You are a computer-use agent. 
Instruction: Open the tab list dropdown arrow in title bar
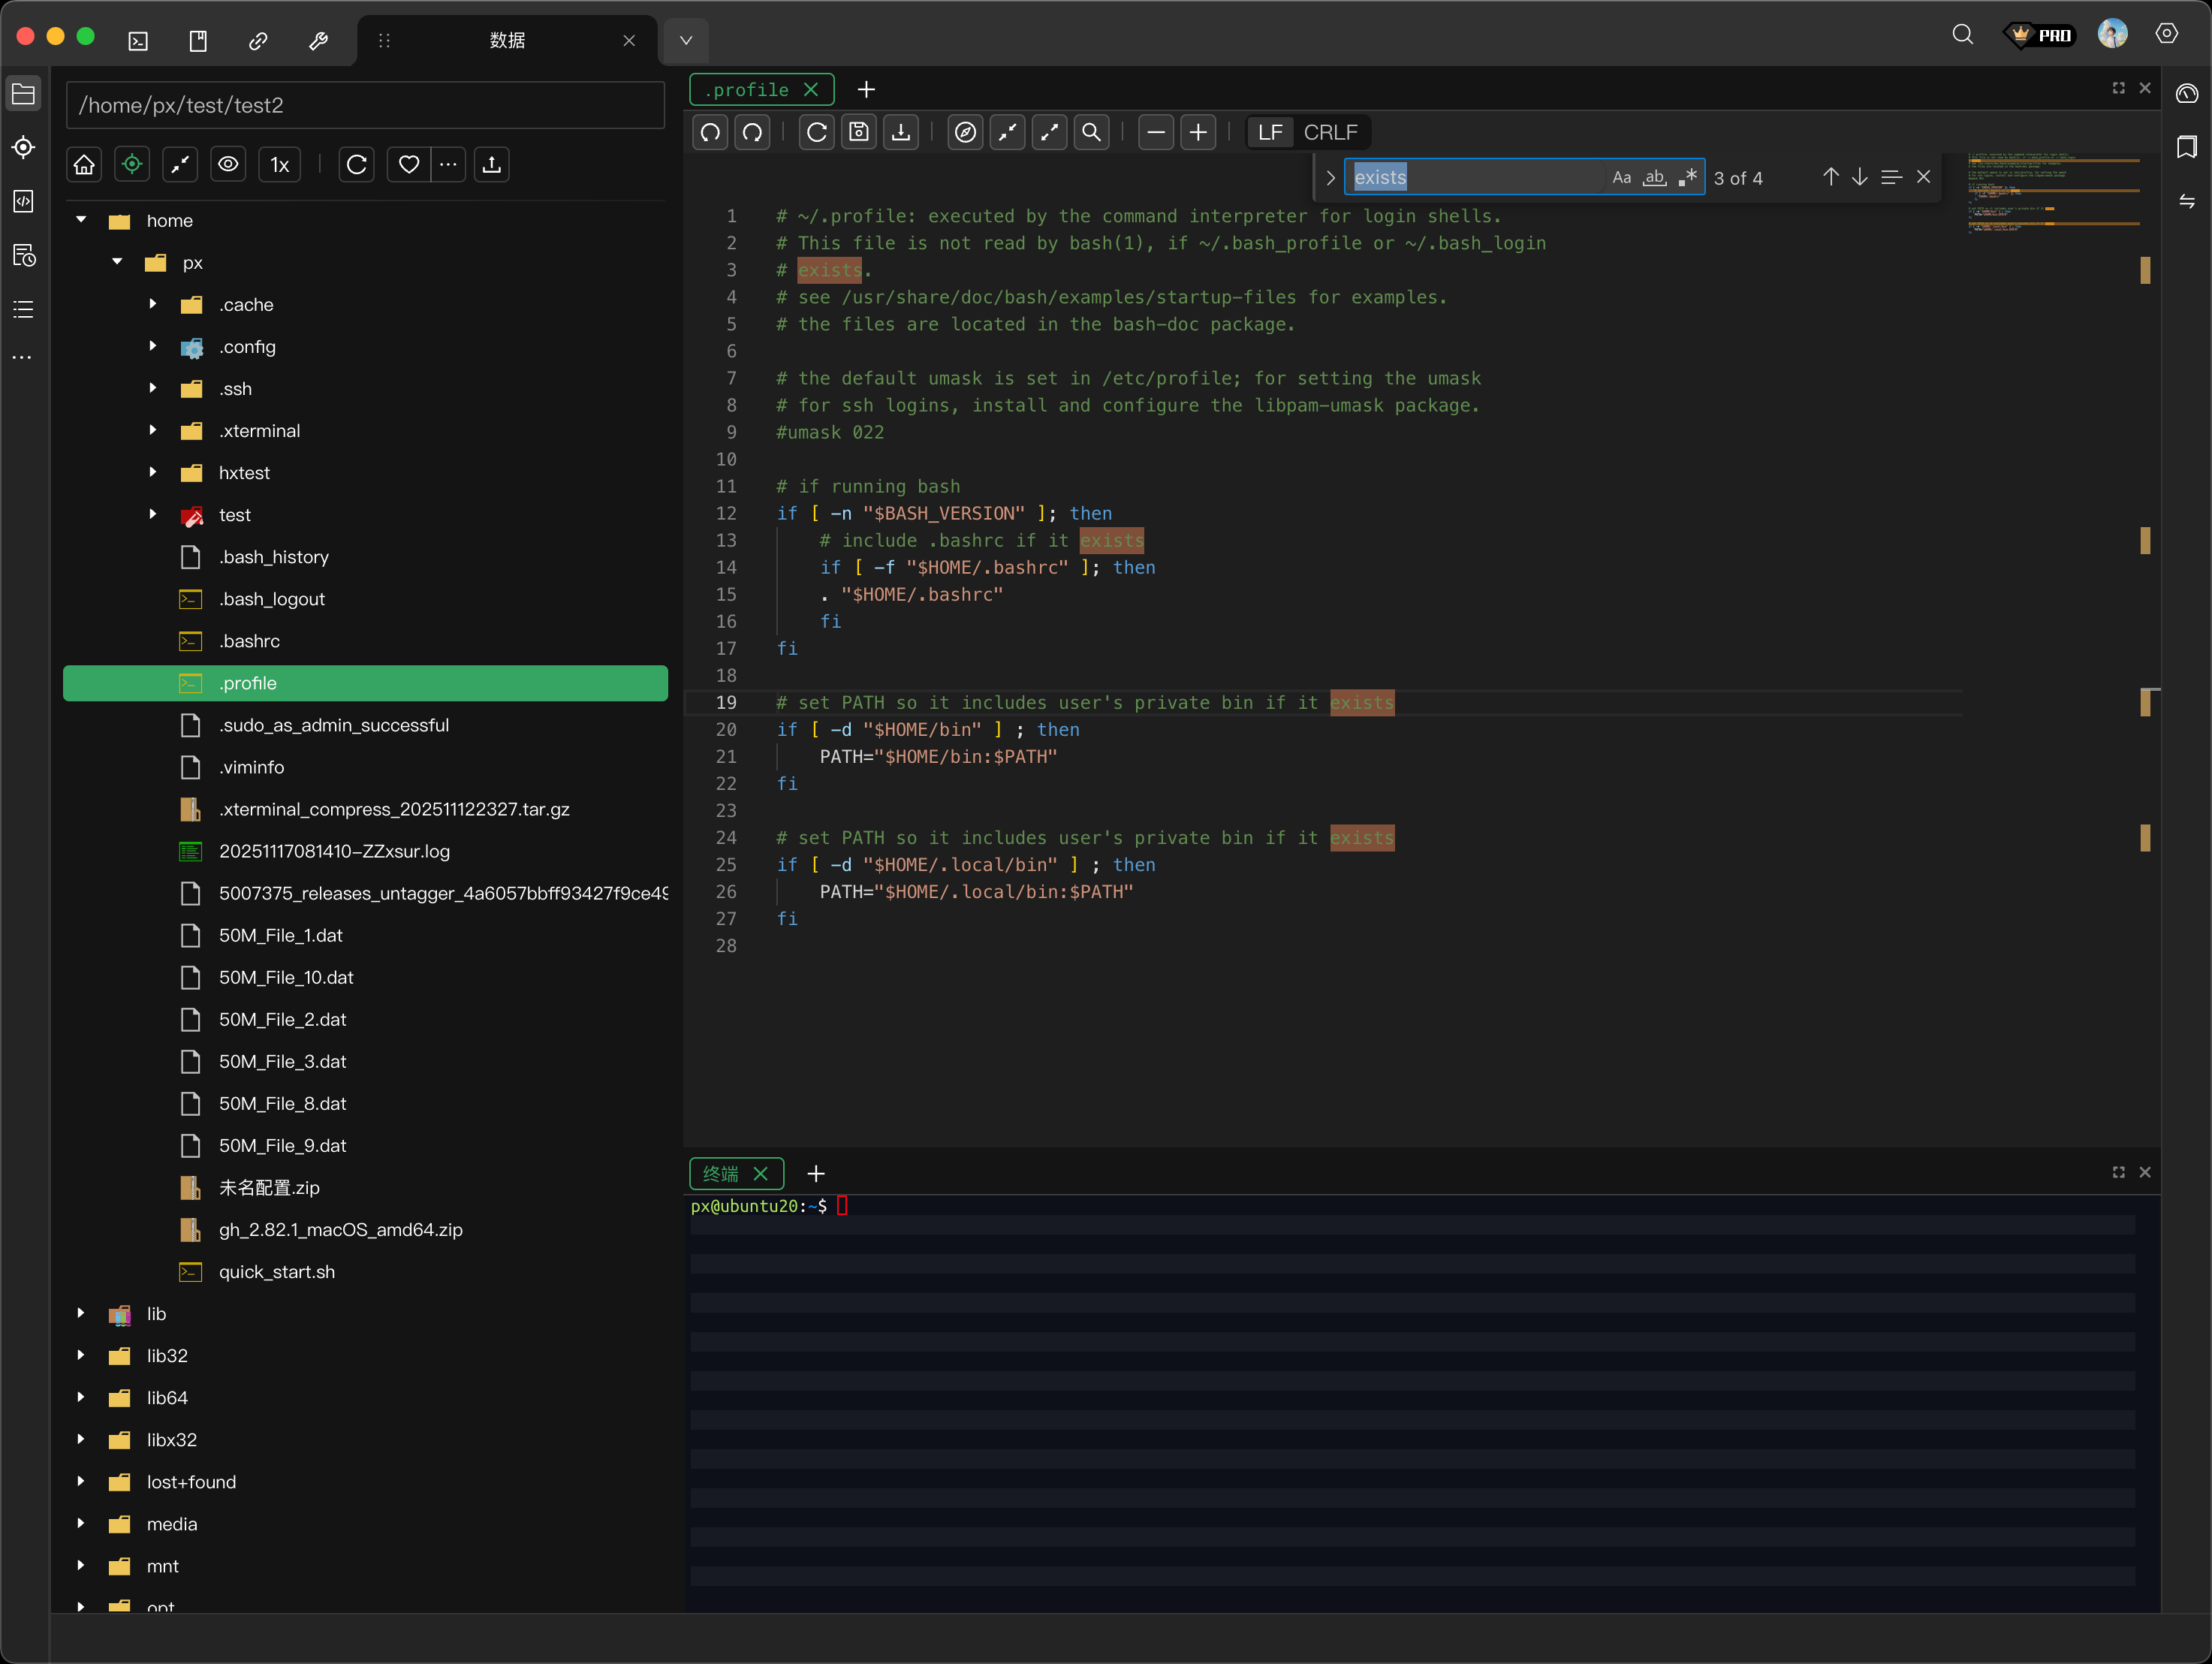pos(686,41)
